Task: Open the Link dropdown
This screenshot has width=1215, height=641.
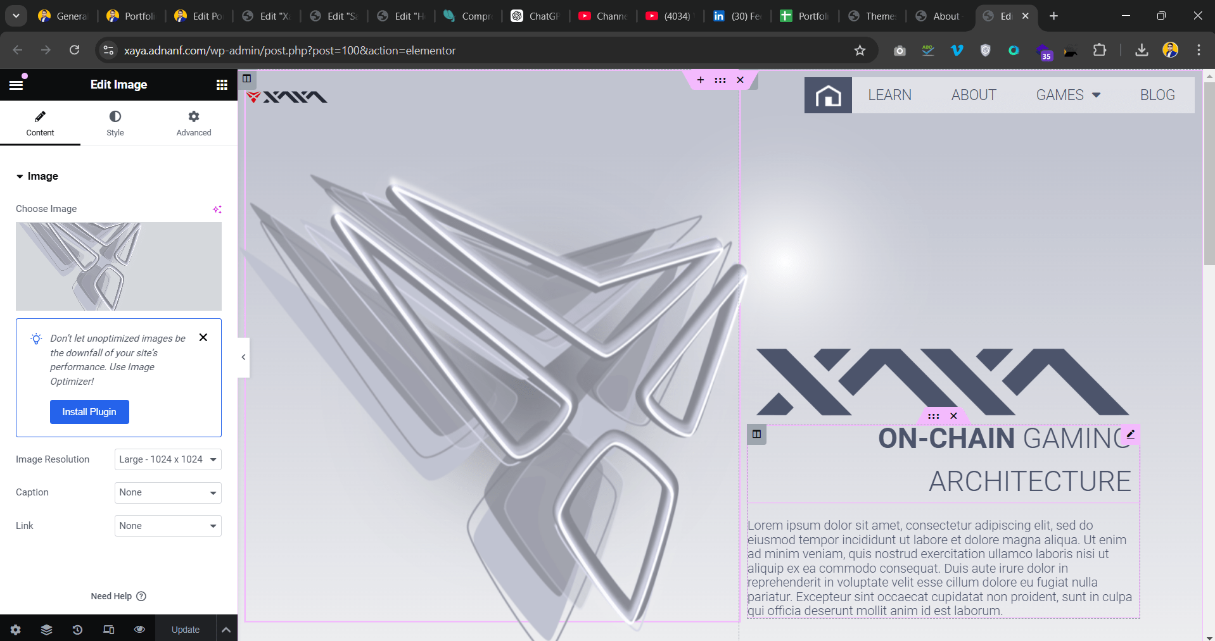Action: pos(168,526)
